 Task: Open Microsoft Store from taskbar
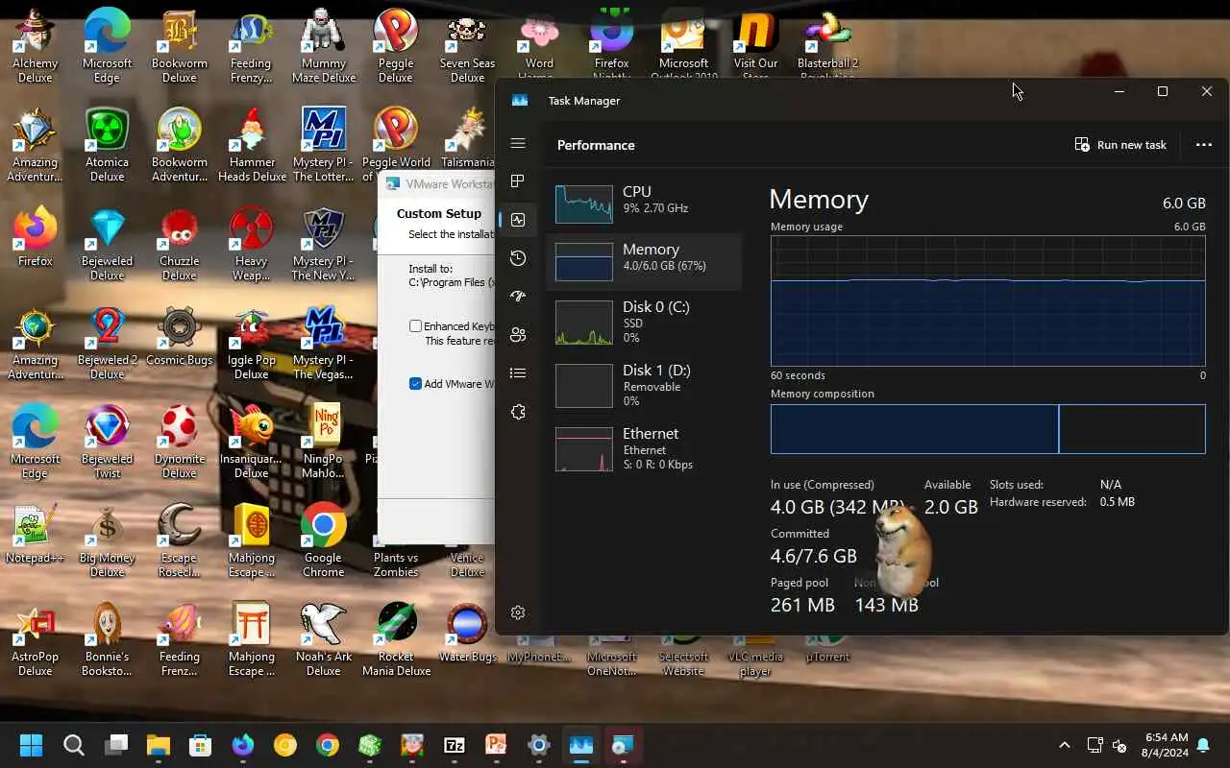[x=201, y=745]
